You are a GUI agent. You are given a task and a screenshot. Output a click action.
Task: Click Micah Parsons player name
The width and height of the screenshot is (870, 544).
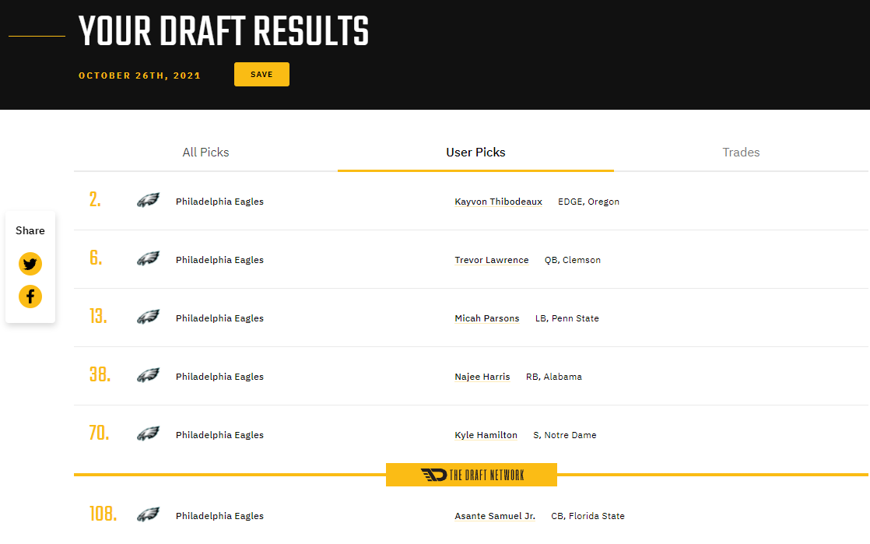point(487,318)
